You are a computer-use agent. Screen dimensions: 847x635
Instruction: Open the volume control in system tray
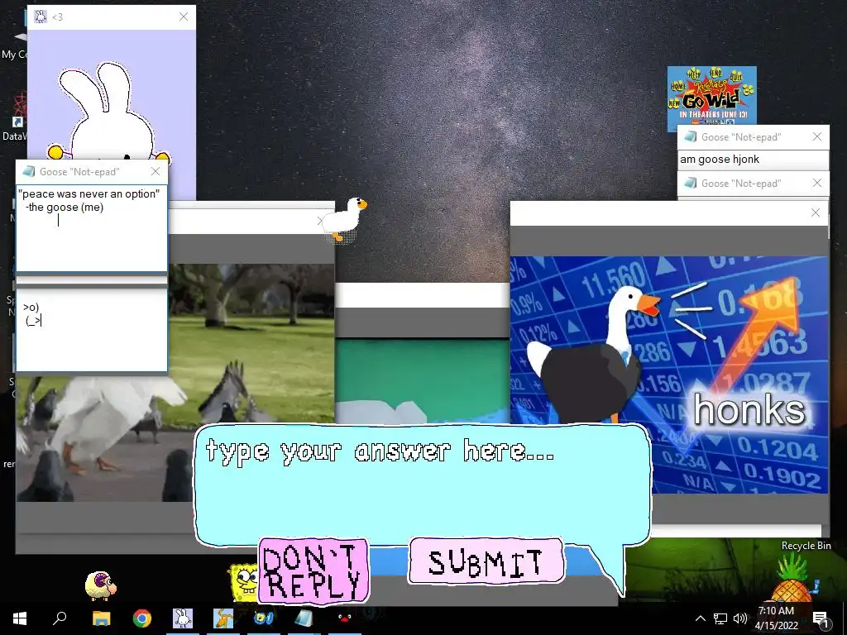click(x=740, y=618)
